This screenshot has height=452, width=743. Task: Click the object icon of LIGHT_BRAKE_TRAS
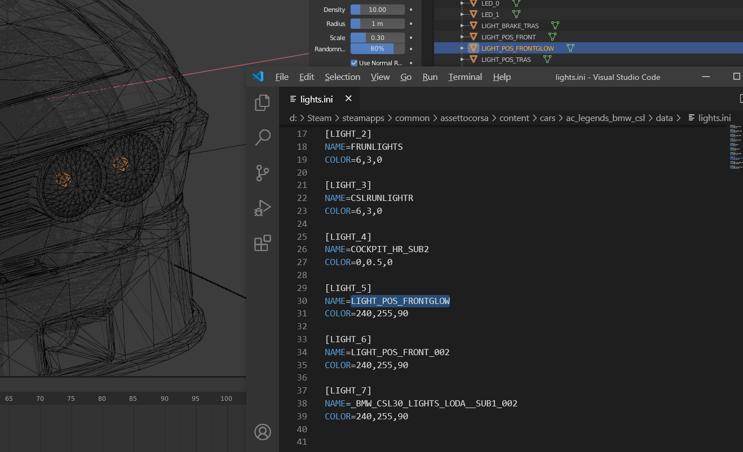473,26
